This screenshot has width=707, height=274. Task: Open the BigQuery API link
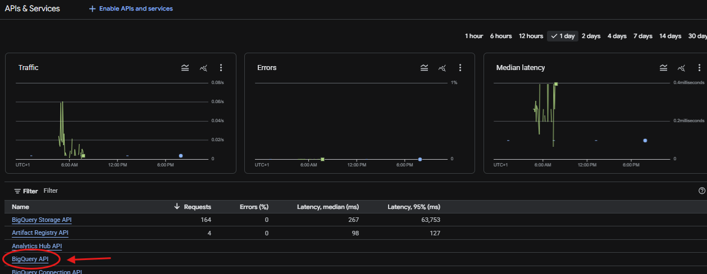coord(30,259)
